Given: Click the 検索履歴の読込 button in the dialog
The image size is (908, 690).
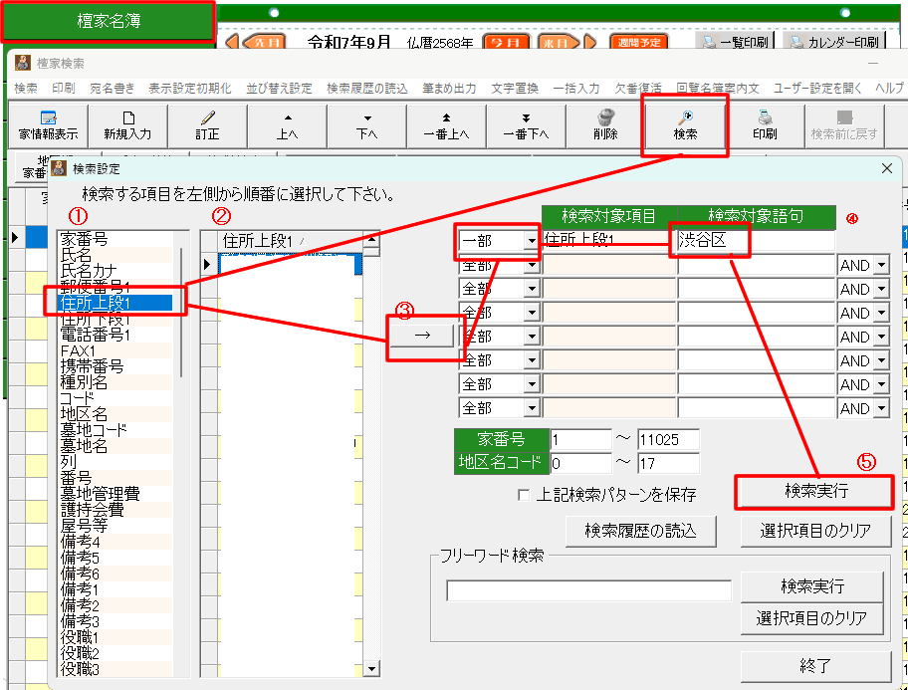Looking at the screenshot, I should (x=640, y=531).
